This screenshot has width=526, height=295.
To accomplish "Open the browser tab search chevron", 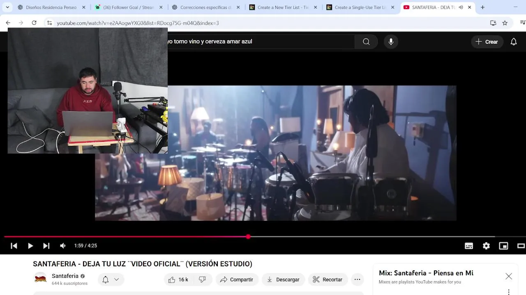I will [x=7, y=7].
